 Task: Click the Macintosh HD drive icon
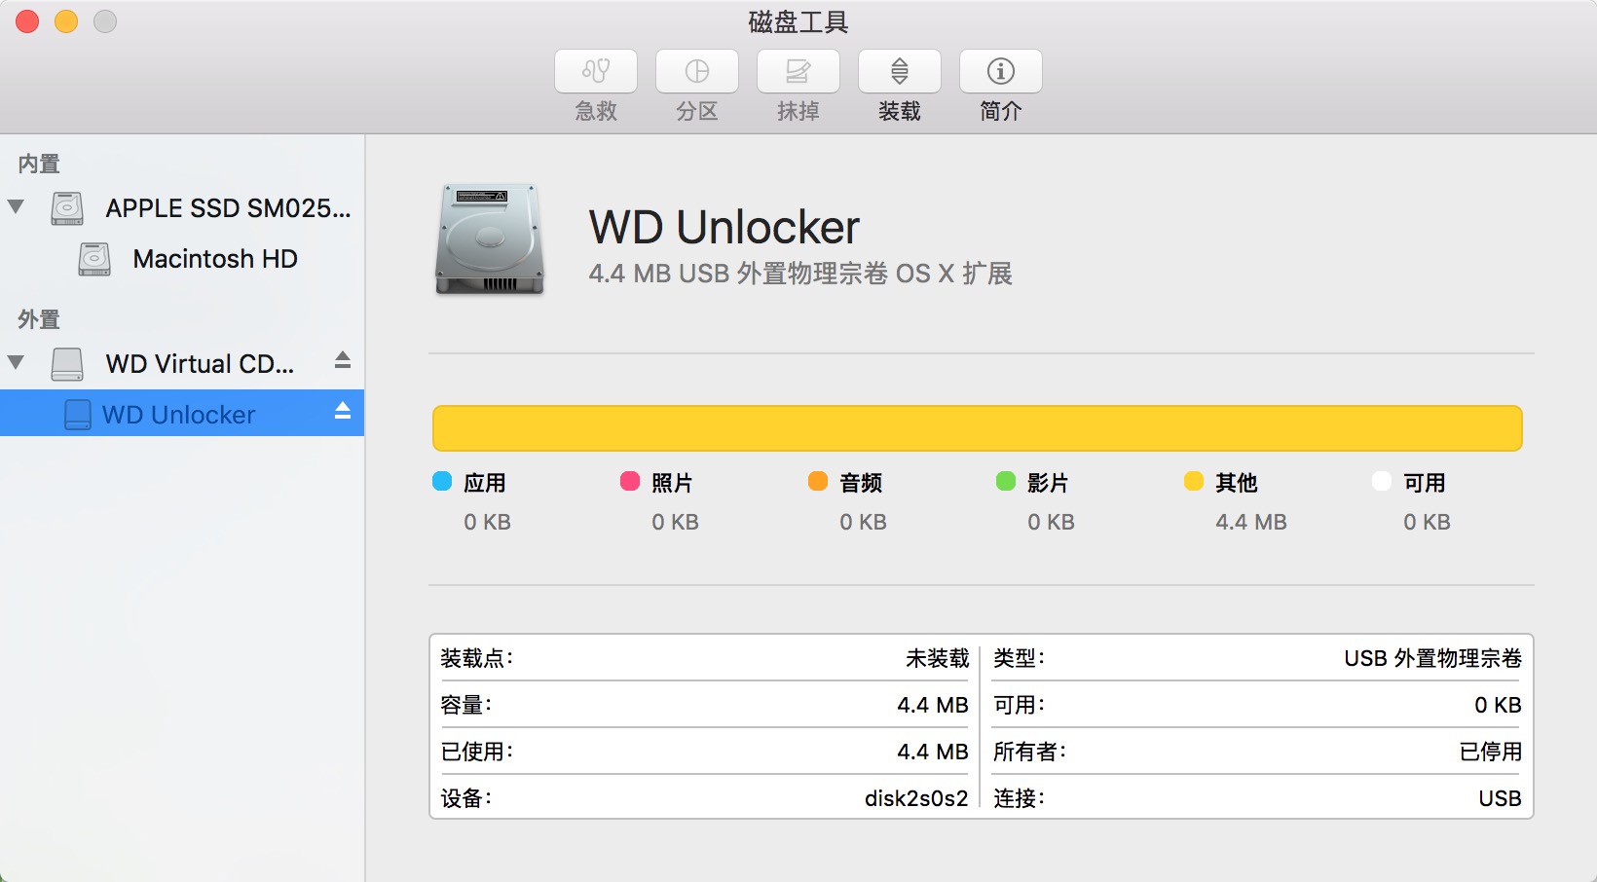point(94,259)
